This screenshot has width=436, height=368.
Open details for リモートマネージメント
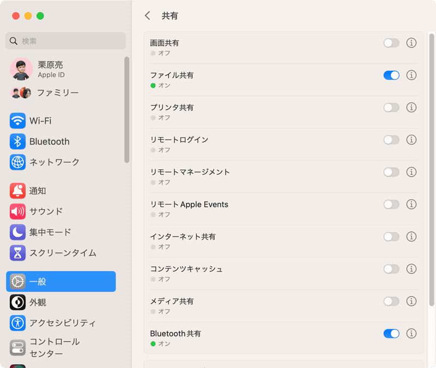(411, 172)
